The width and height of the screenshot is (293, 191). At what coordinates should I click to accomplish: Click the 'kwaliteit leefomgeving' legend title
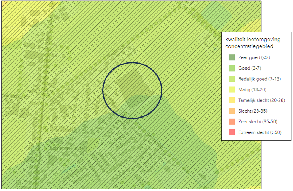point(253,39)
